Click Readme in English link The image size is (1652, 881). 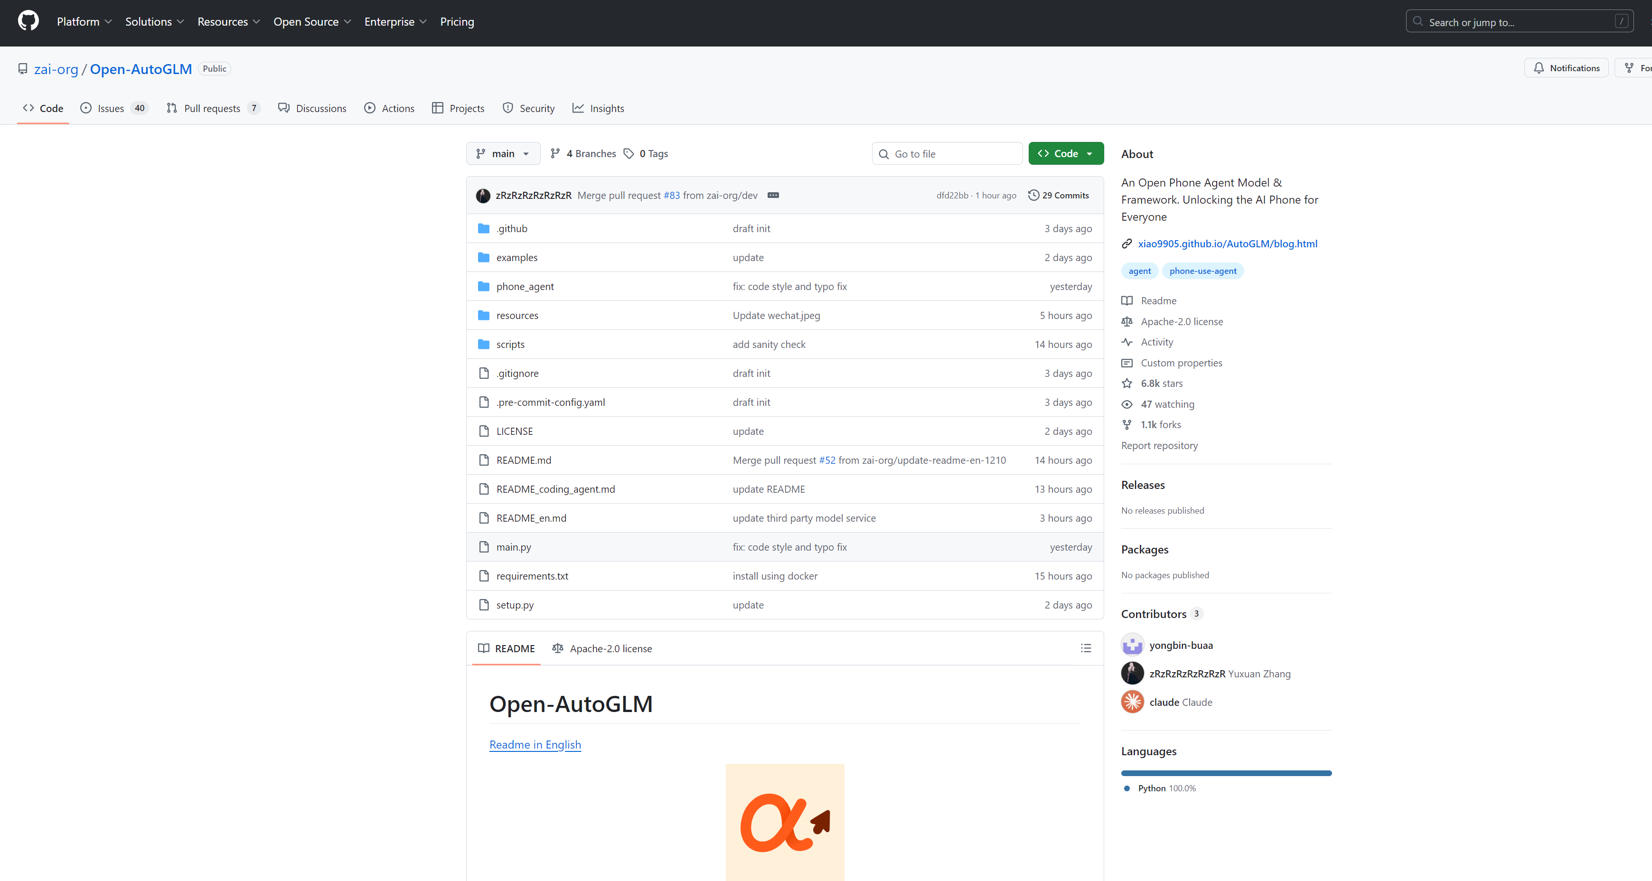(x=535, y=744)
